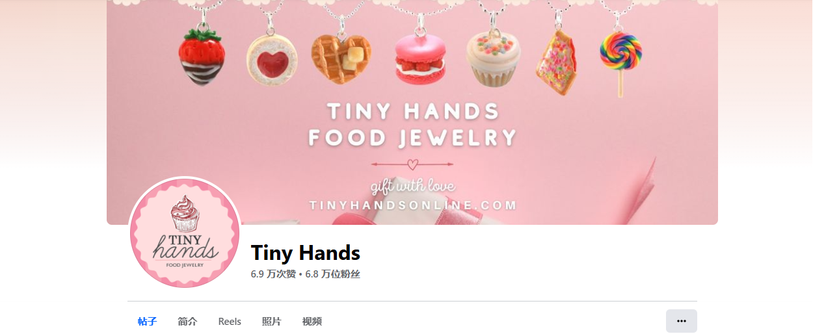Click the chocolate strawberry charm in cover
This screenshot has width=813, height=334.
202,57
